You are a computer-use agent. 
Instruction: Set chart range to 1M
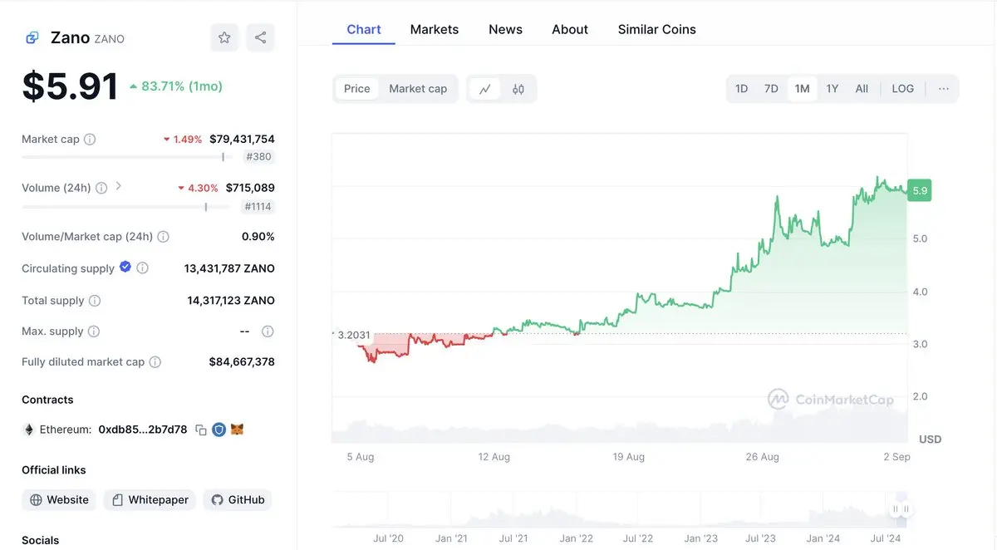pyautogui.click(x=802, y=89)
